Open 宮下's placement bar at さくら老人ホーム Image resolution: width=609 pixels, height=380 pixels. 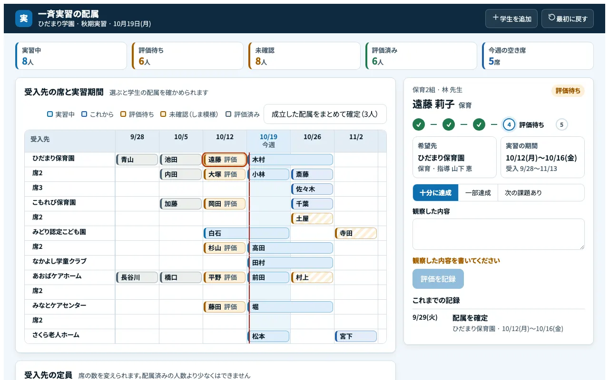point(356,336)
